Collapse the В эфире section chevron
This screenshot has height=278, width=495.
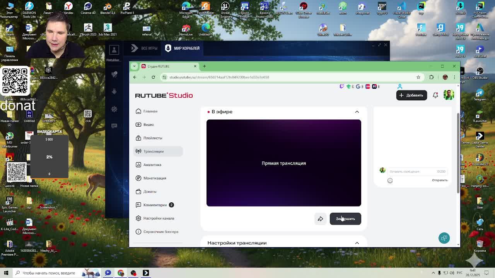click(x=357, y=112)
